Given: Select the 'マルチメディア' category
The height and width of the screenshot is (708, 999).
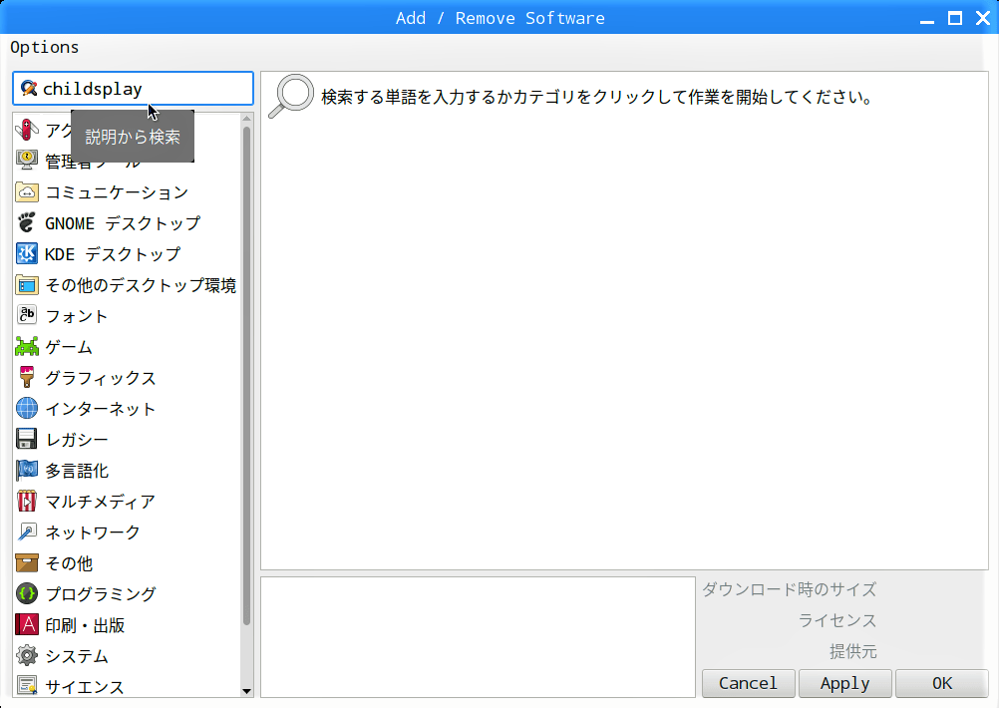Looking at the screenshot, I should (128, 501).
